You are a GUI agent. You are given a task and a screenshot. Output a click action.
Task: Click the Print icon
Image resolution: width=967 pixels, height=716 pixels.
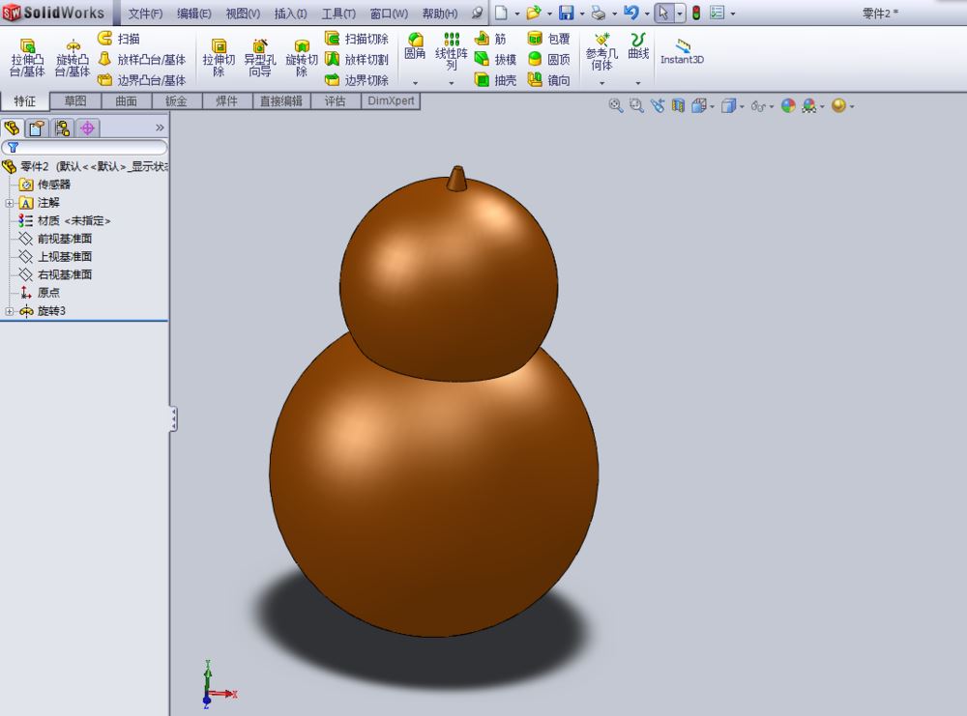599,13
